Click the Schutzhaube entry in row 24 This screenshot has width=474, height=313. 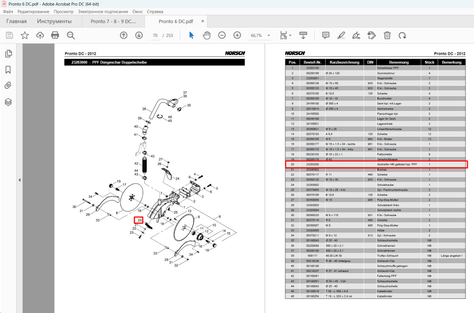click(x=385, y=184)
